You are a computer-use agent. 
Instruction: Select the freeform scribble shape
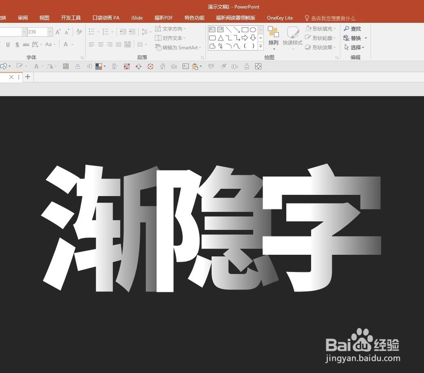coord(220,46)
